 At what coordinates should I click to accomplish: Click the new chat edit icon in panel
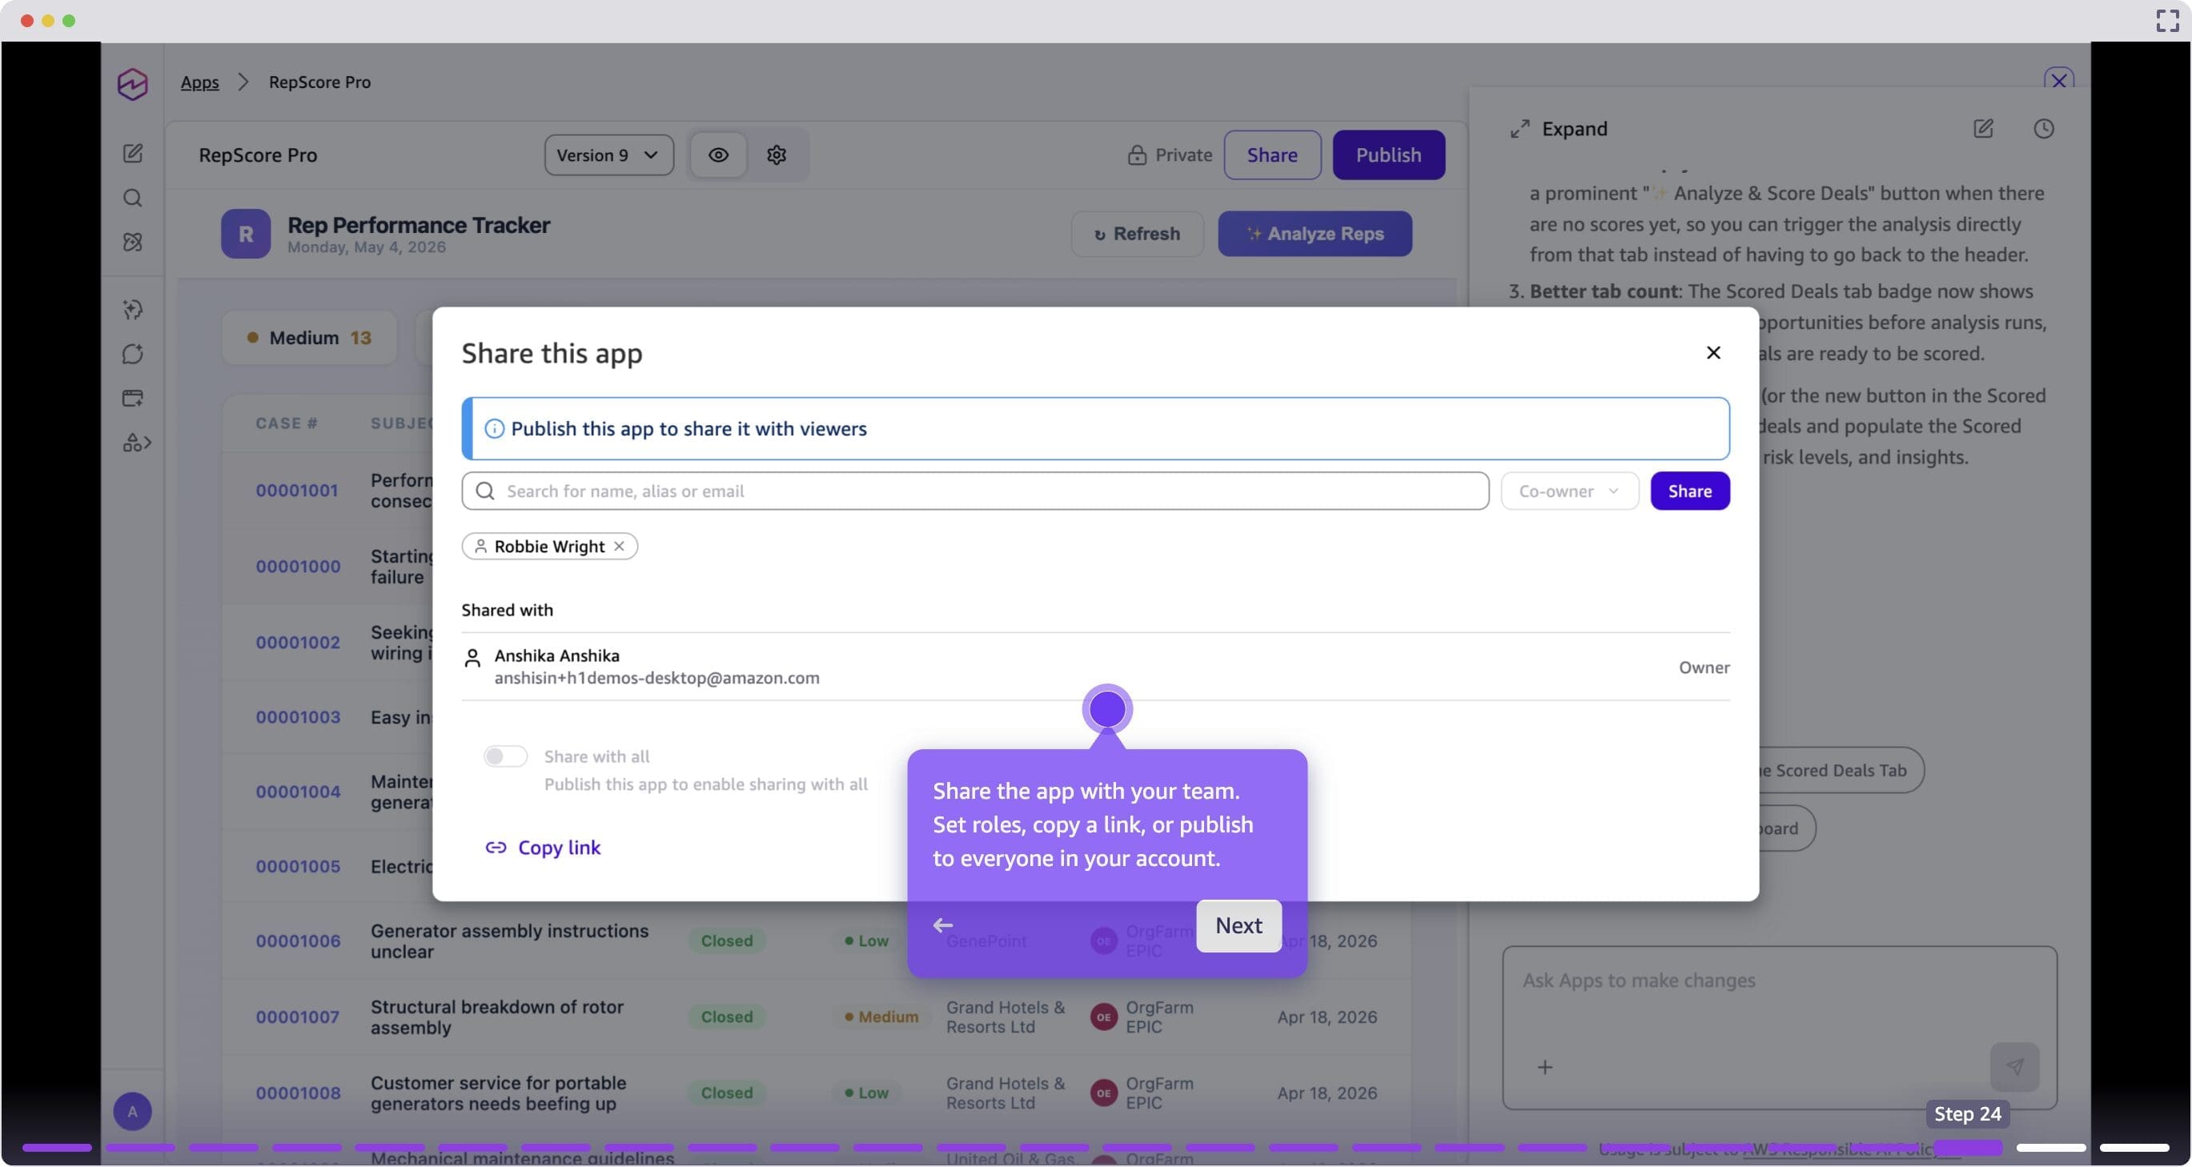[x=1984, y=128]
